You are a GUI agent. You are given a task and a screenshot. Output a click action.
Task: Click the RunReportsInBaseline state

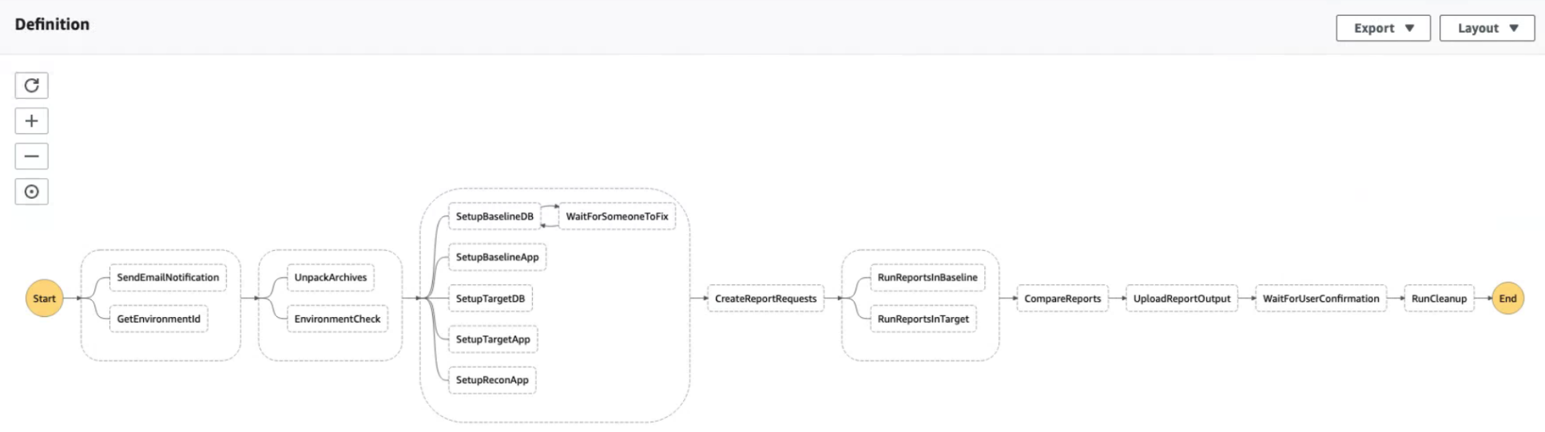(x=927, y=278)
